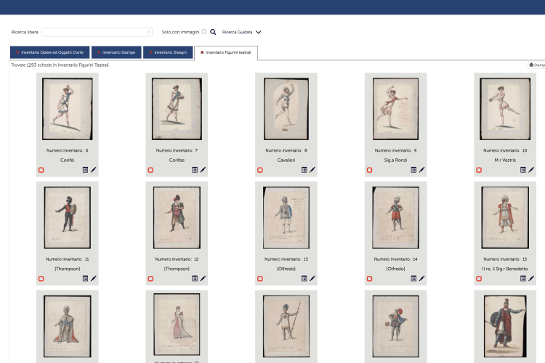The width and height of the screenshot is (545, 363).
Task: Select red checkbox on inventory 13 card
Action: [x=260, y=279]
